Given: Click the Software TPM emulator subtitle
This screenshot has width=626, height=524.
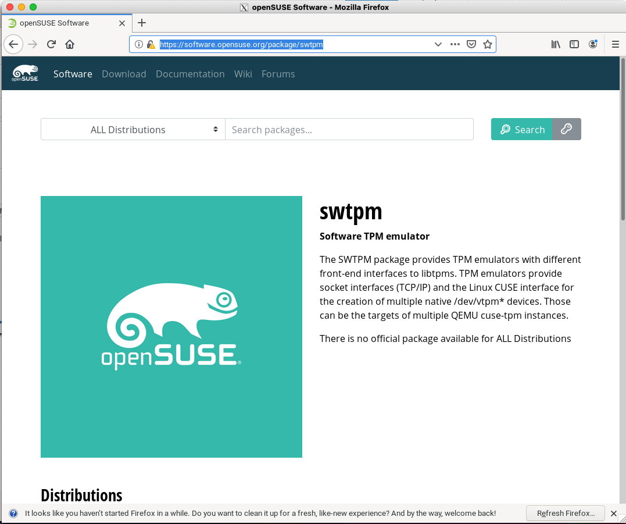Looking at the screenshot, I should point(374,237).
